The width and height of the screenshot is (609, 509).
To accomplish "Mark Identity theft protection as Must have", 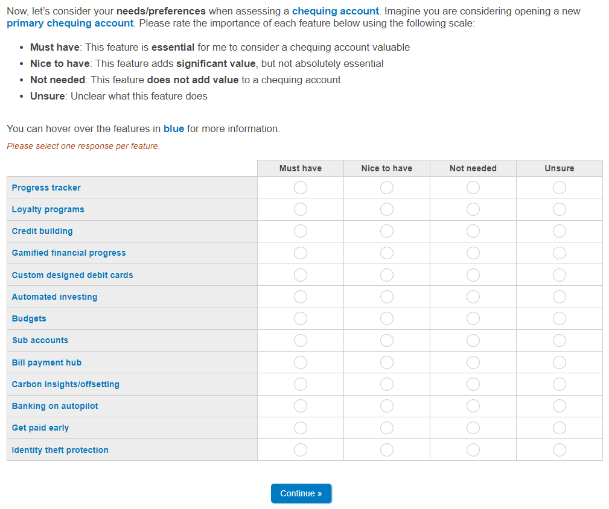I will [301, 450].
